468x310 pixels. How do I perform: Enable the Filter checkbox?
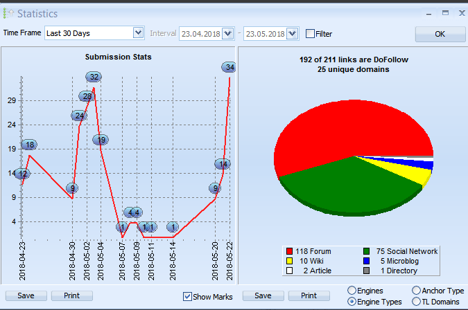310,33
